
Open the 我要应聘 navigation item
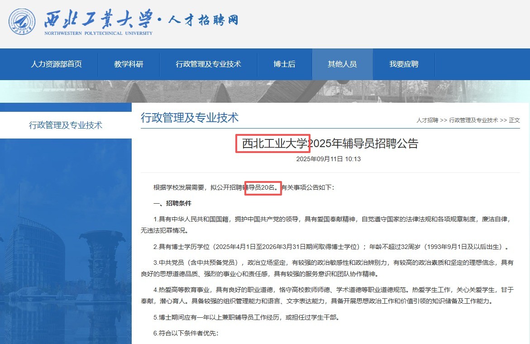[404, 64]
